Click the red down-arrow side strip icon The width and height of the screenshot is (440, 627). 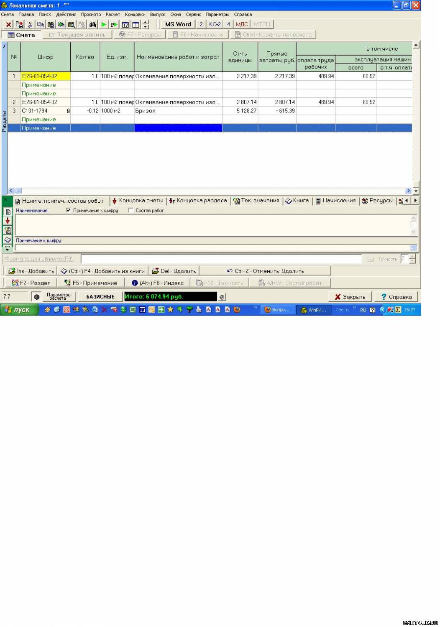tap(8, 221)
